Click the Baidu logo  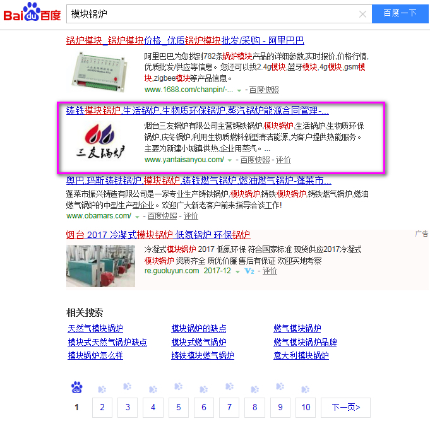(32, 13)
